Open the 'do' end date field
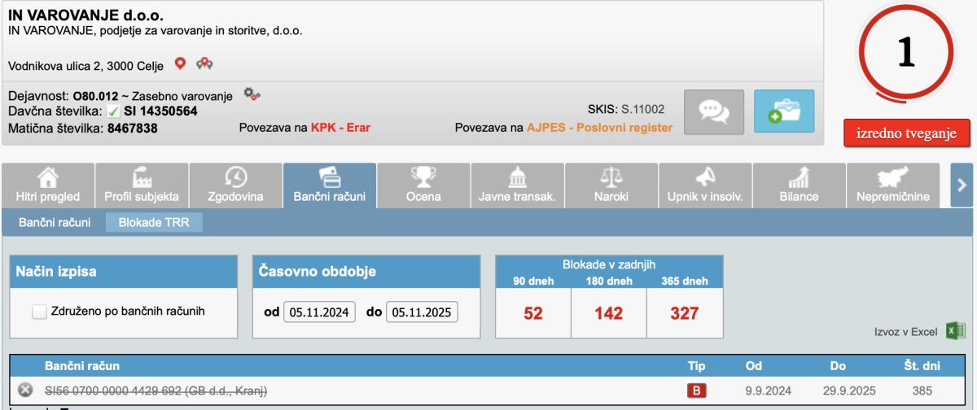The height and width of the screenshot is (410, 977). pyautogui.click(x=422, y=312)
